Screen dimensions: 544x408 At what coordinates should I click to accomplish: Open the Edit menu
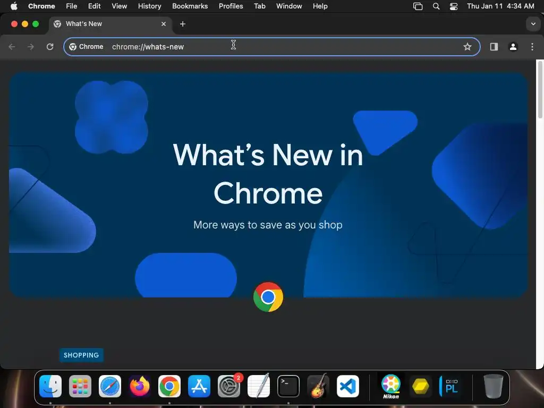(94, 6)
